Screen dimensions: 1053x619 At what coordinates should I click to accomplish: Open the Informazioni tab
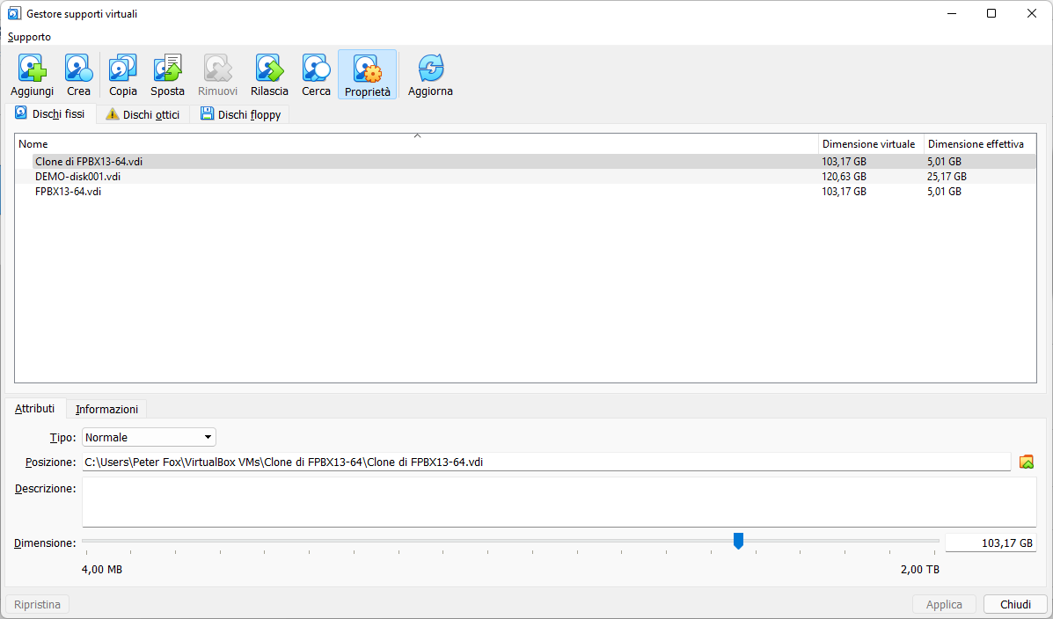106,409
